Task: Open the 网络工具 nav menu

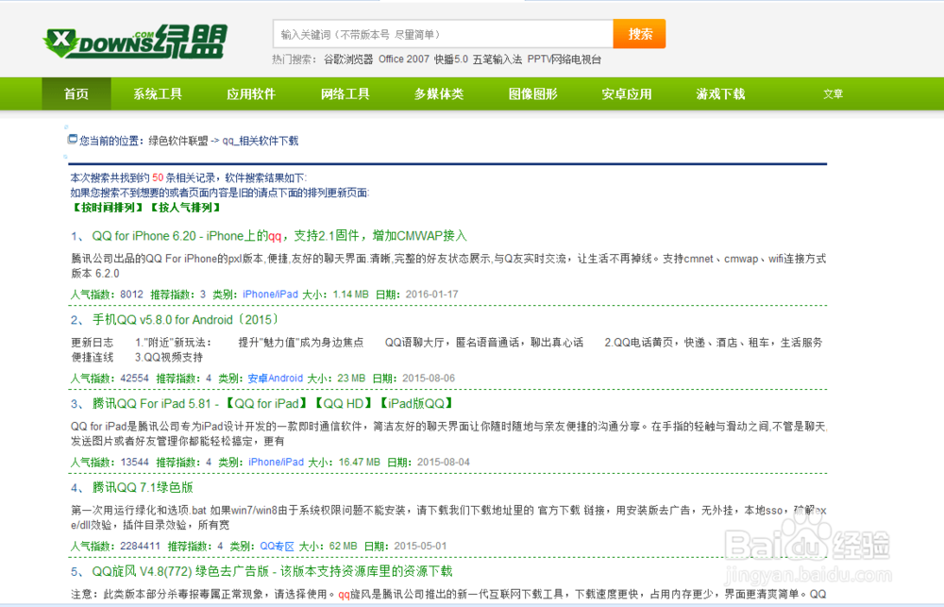Action: coord(345,94)
